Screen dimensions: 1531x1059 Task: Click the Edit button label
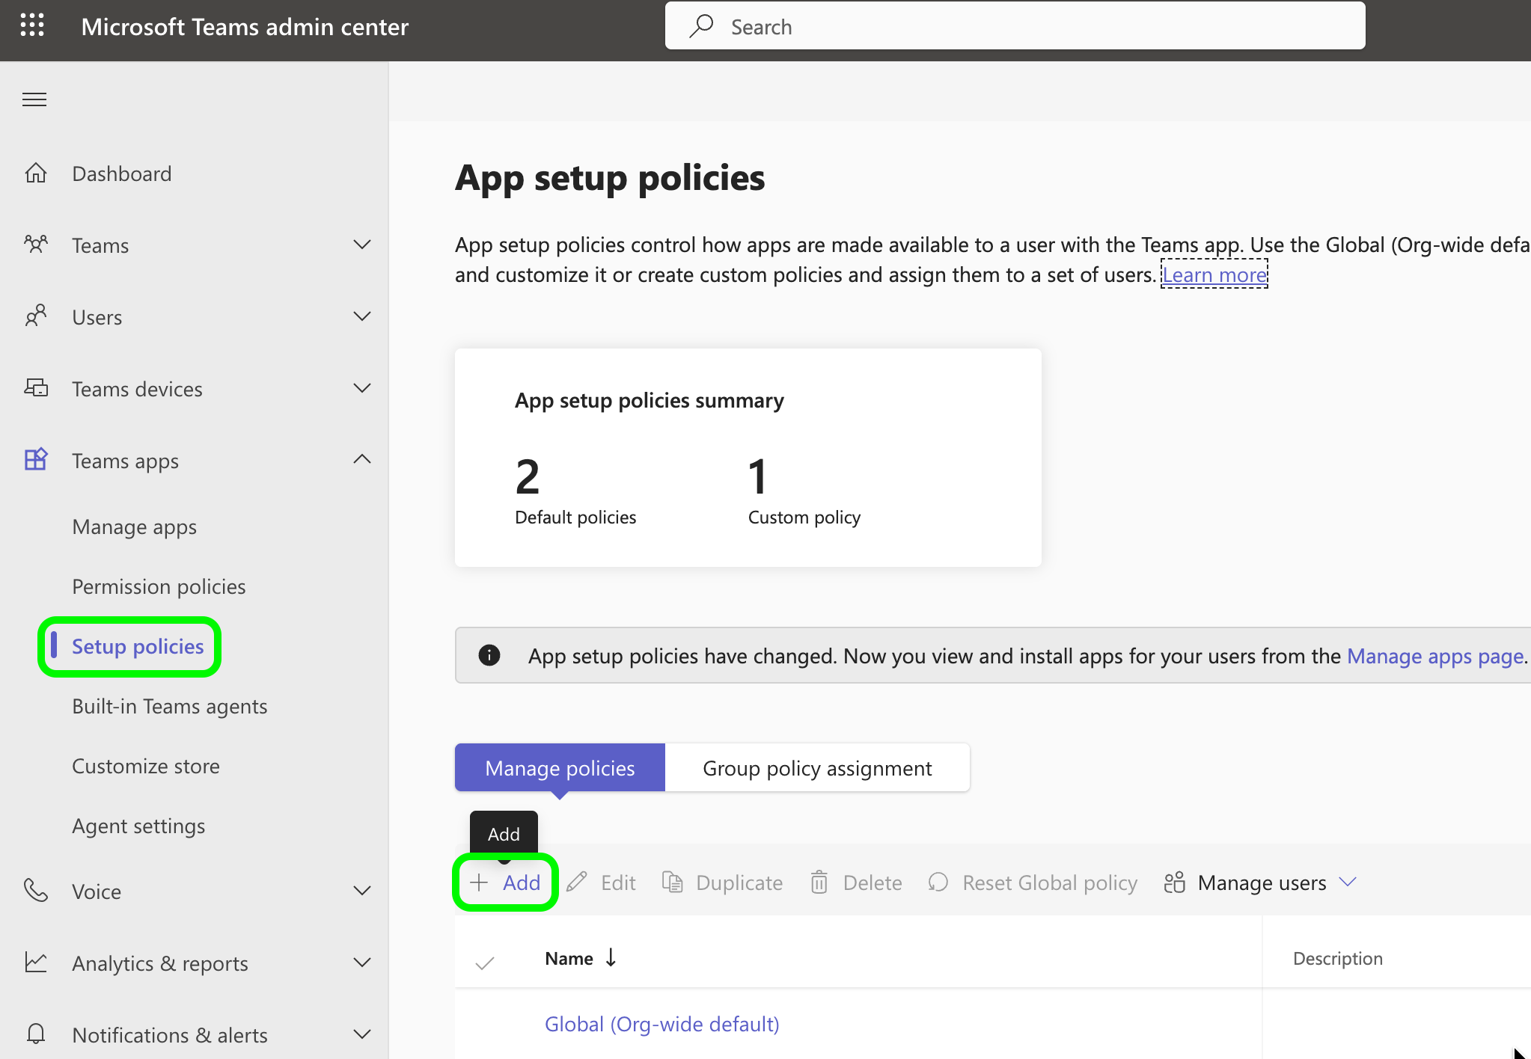618,882
